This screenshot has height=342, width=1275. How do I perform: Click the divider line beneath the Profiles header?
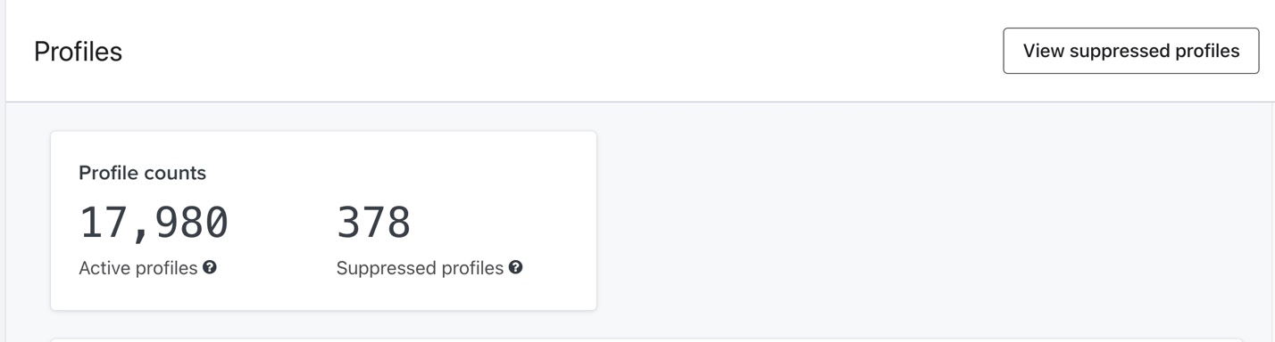point(640,102)
